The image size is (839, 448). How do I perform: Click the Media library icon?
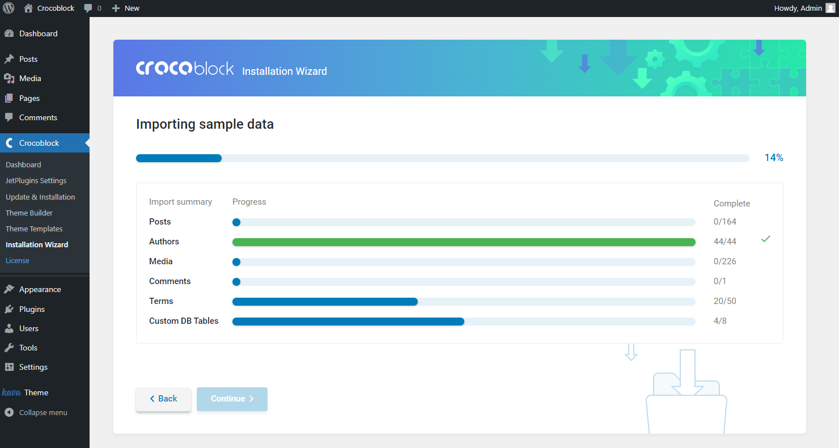click(9, 78)
